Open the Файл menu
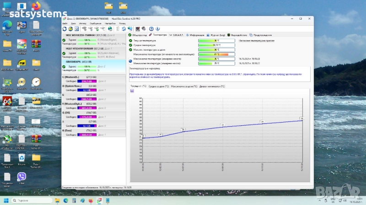The image size is (366, 205). coord(65,23)
